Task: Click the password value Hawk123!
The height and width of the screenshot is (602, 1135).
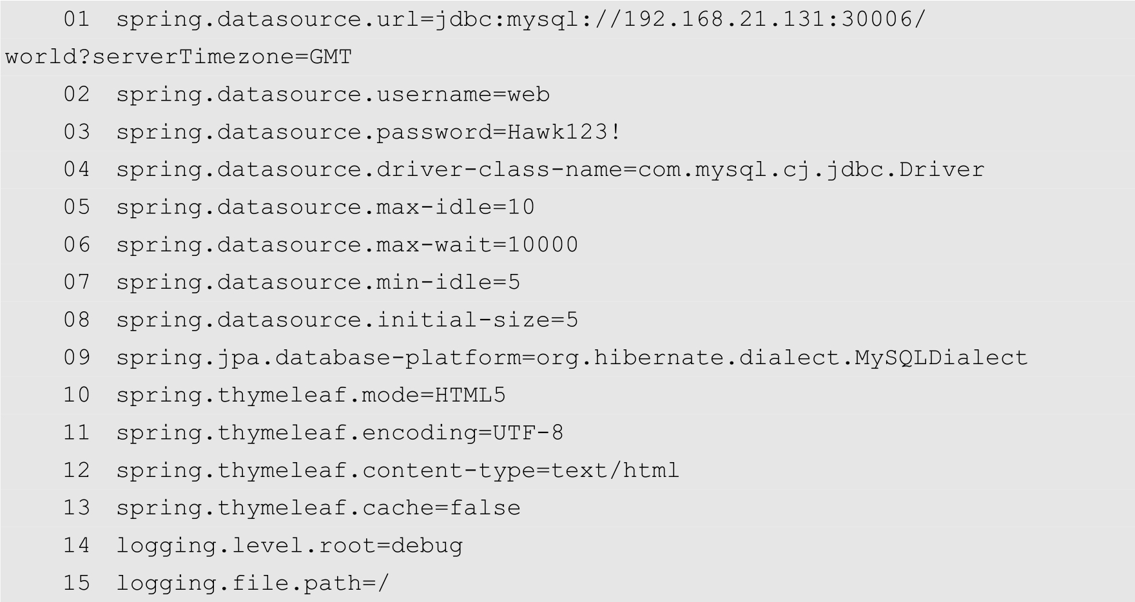Action: [x=564, y=132]
